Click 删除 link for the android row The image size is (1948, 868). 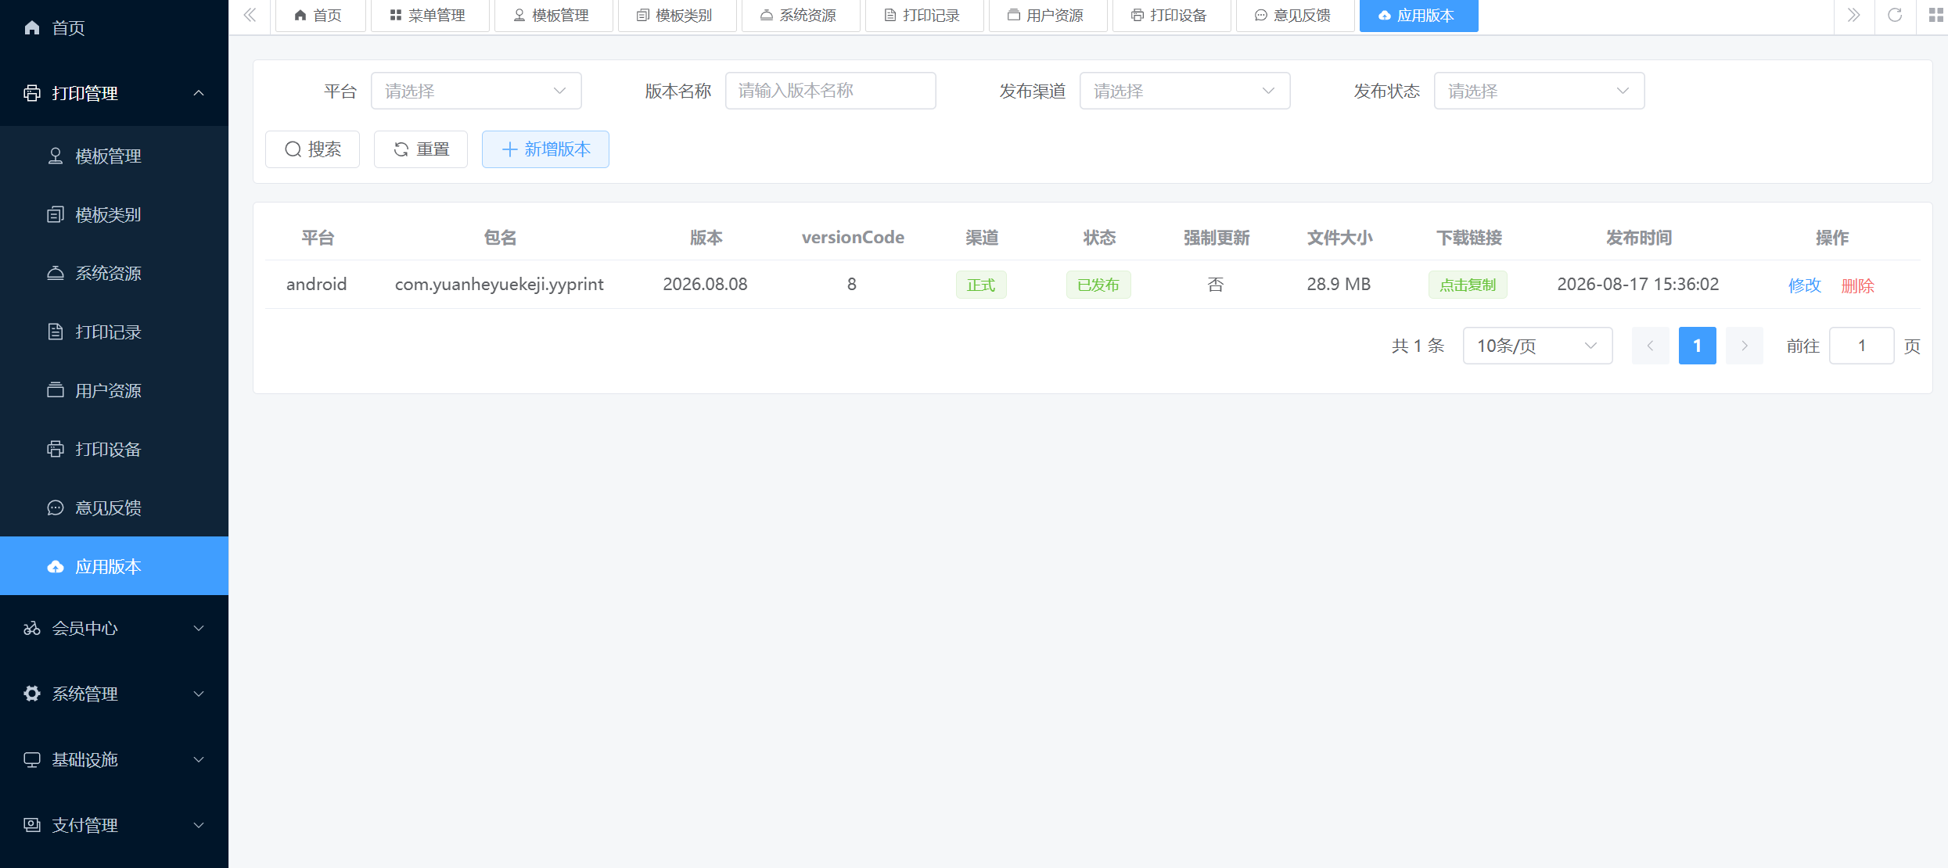coord(1857,285)
